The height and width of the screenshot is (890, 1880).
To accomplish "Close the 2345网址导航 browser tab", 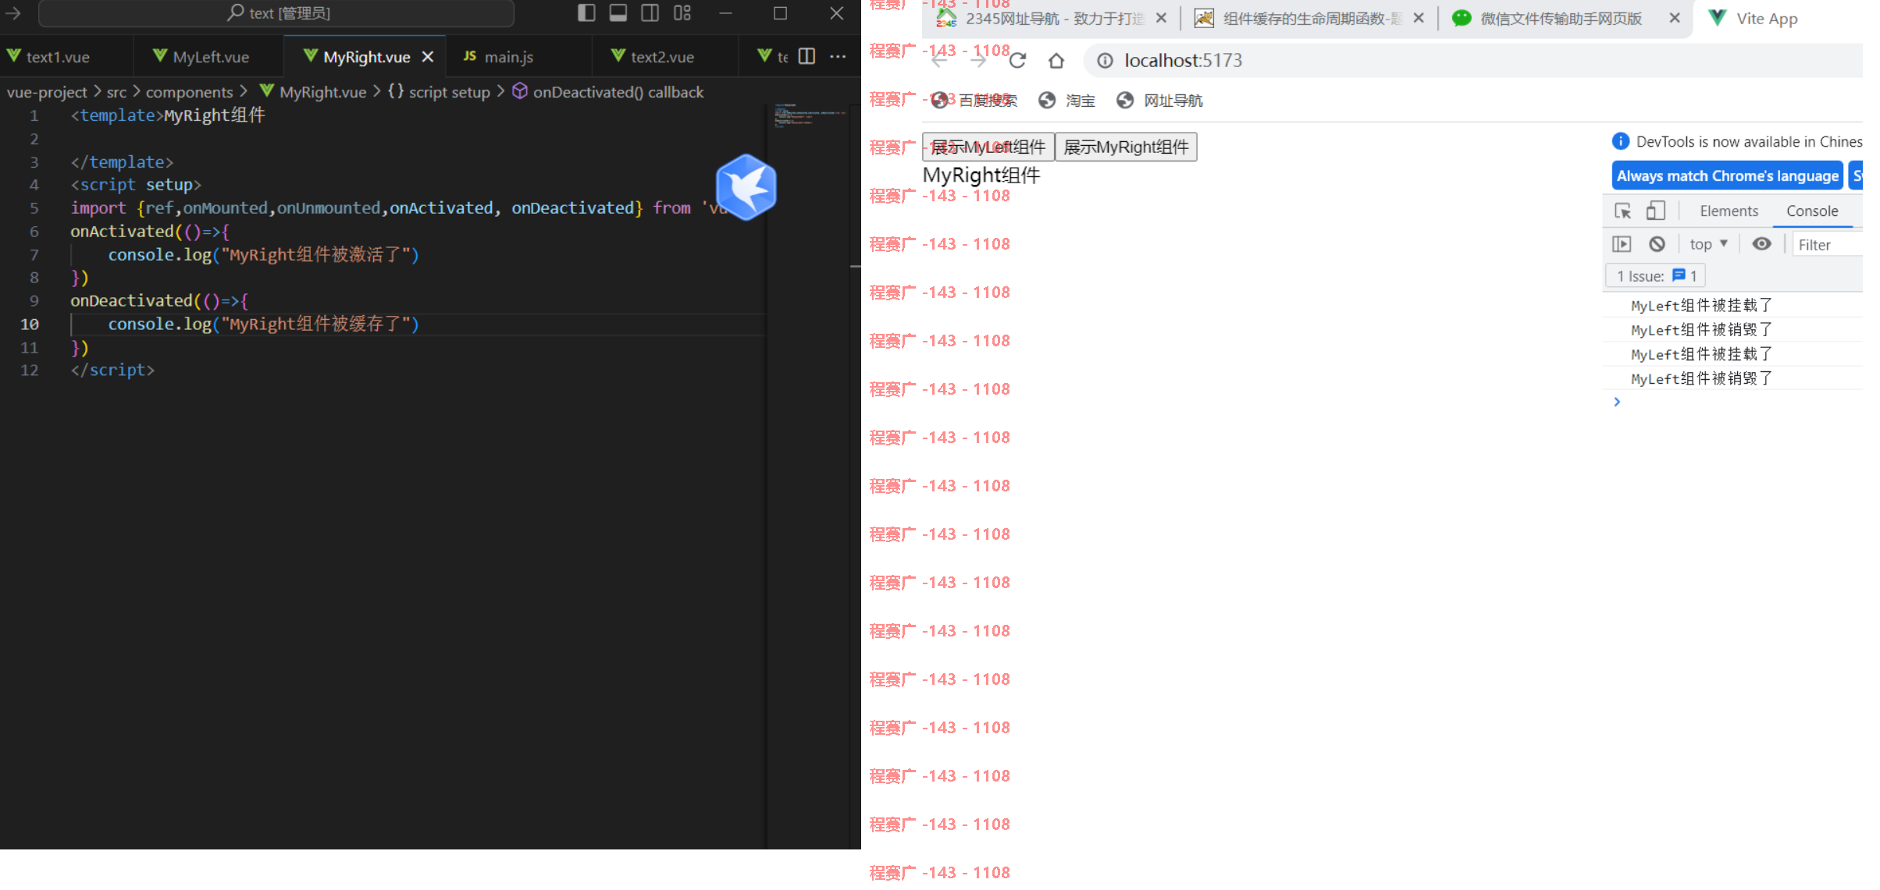I will [x=1161, y=18].
